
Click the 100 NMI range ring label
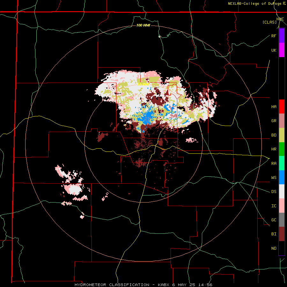coord(143,25)
